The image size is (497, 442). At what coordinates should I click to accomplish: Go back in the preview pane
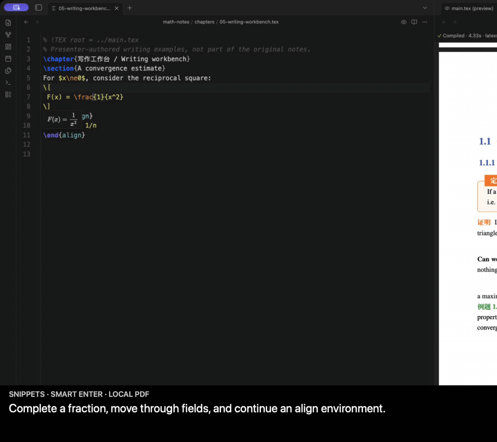(444, 22)
